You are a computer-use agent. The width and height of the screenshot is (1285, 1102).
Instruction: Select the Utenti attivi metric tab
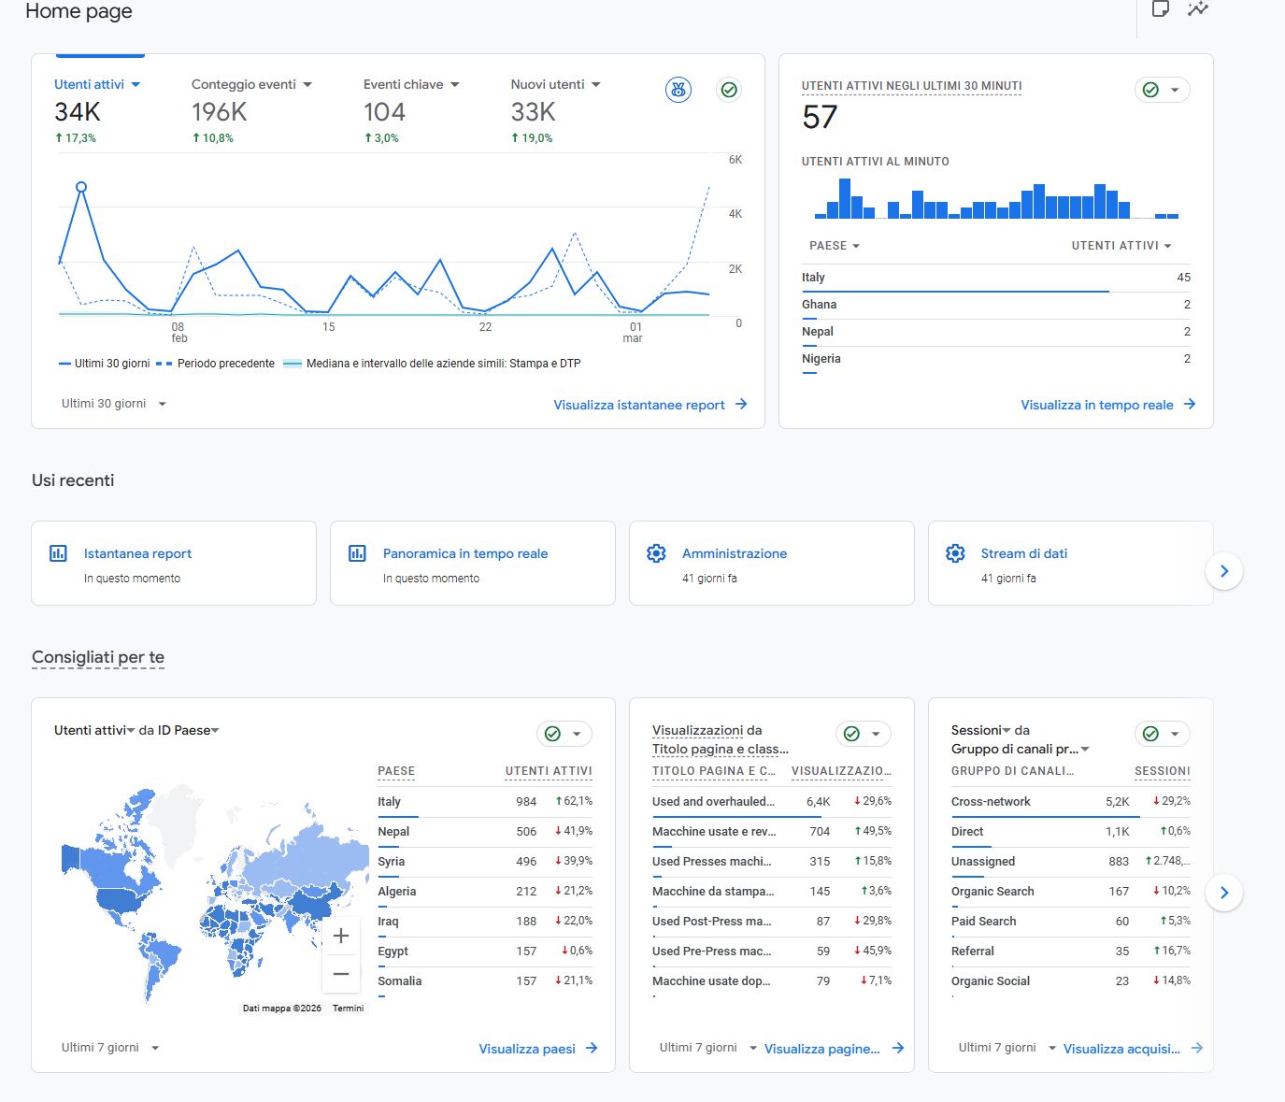click(90, 84)
